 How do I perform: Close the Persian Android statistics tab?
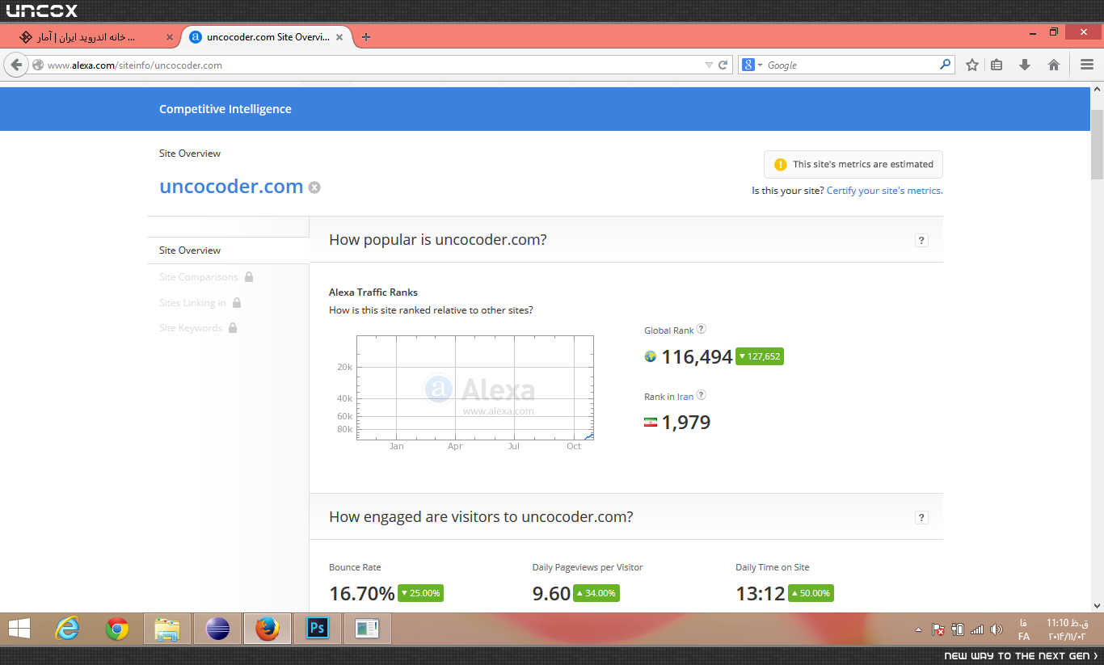click(x=169, y=37)
